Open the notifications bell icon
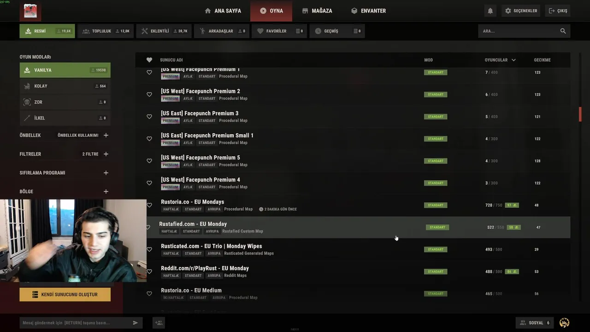 coord(490,11)
